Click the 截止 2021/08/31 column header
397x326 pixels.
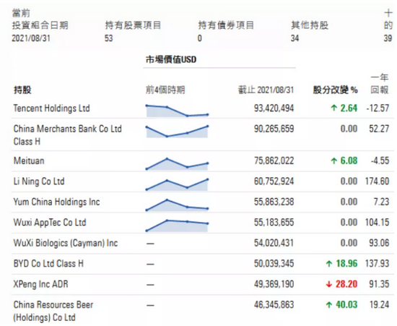tap(266, 90)
